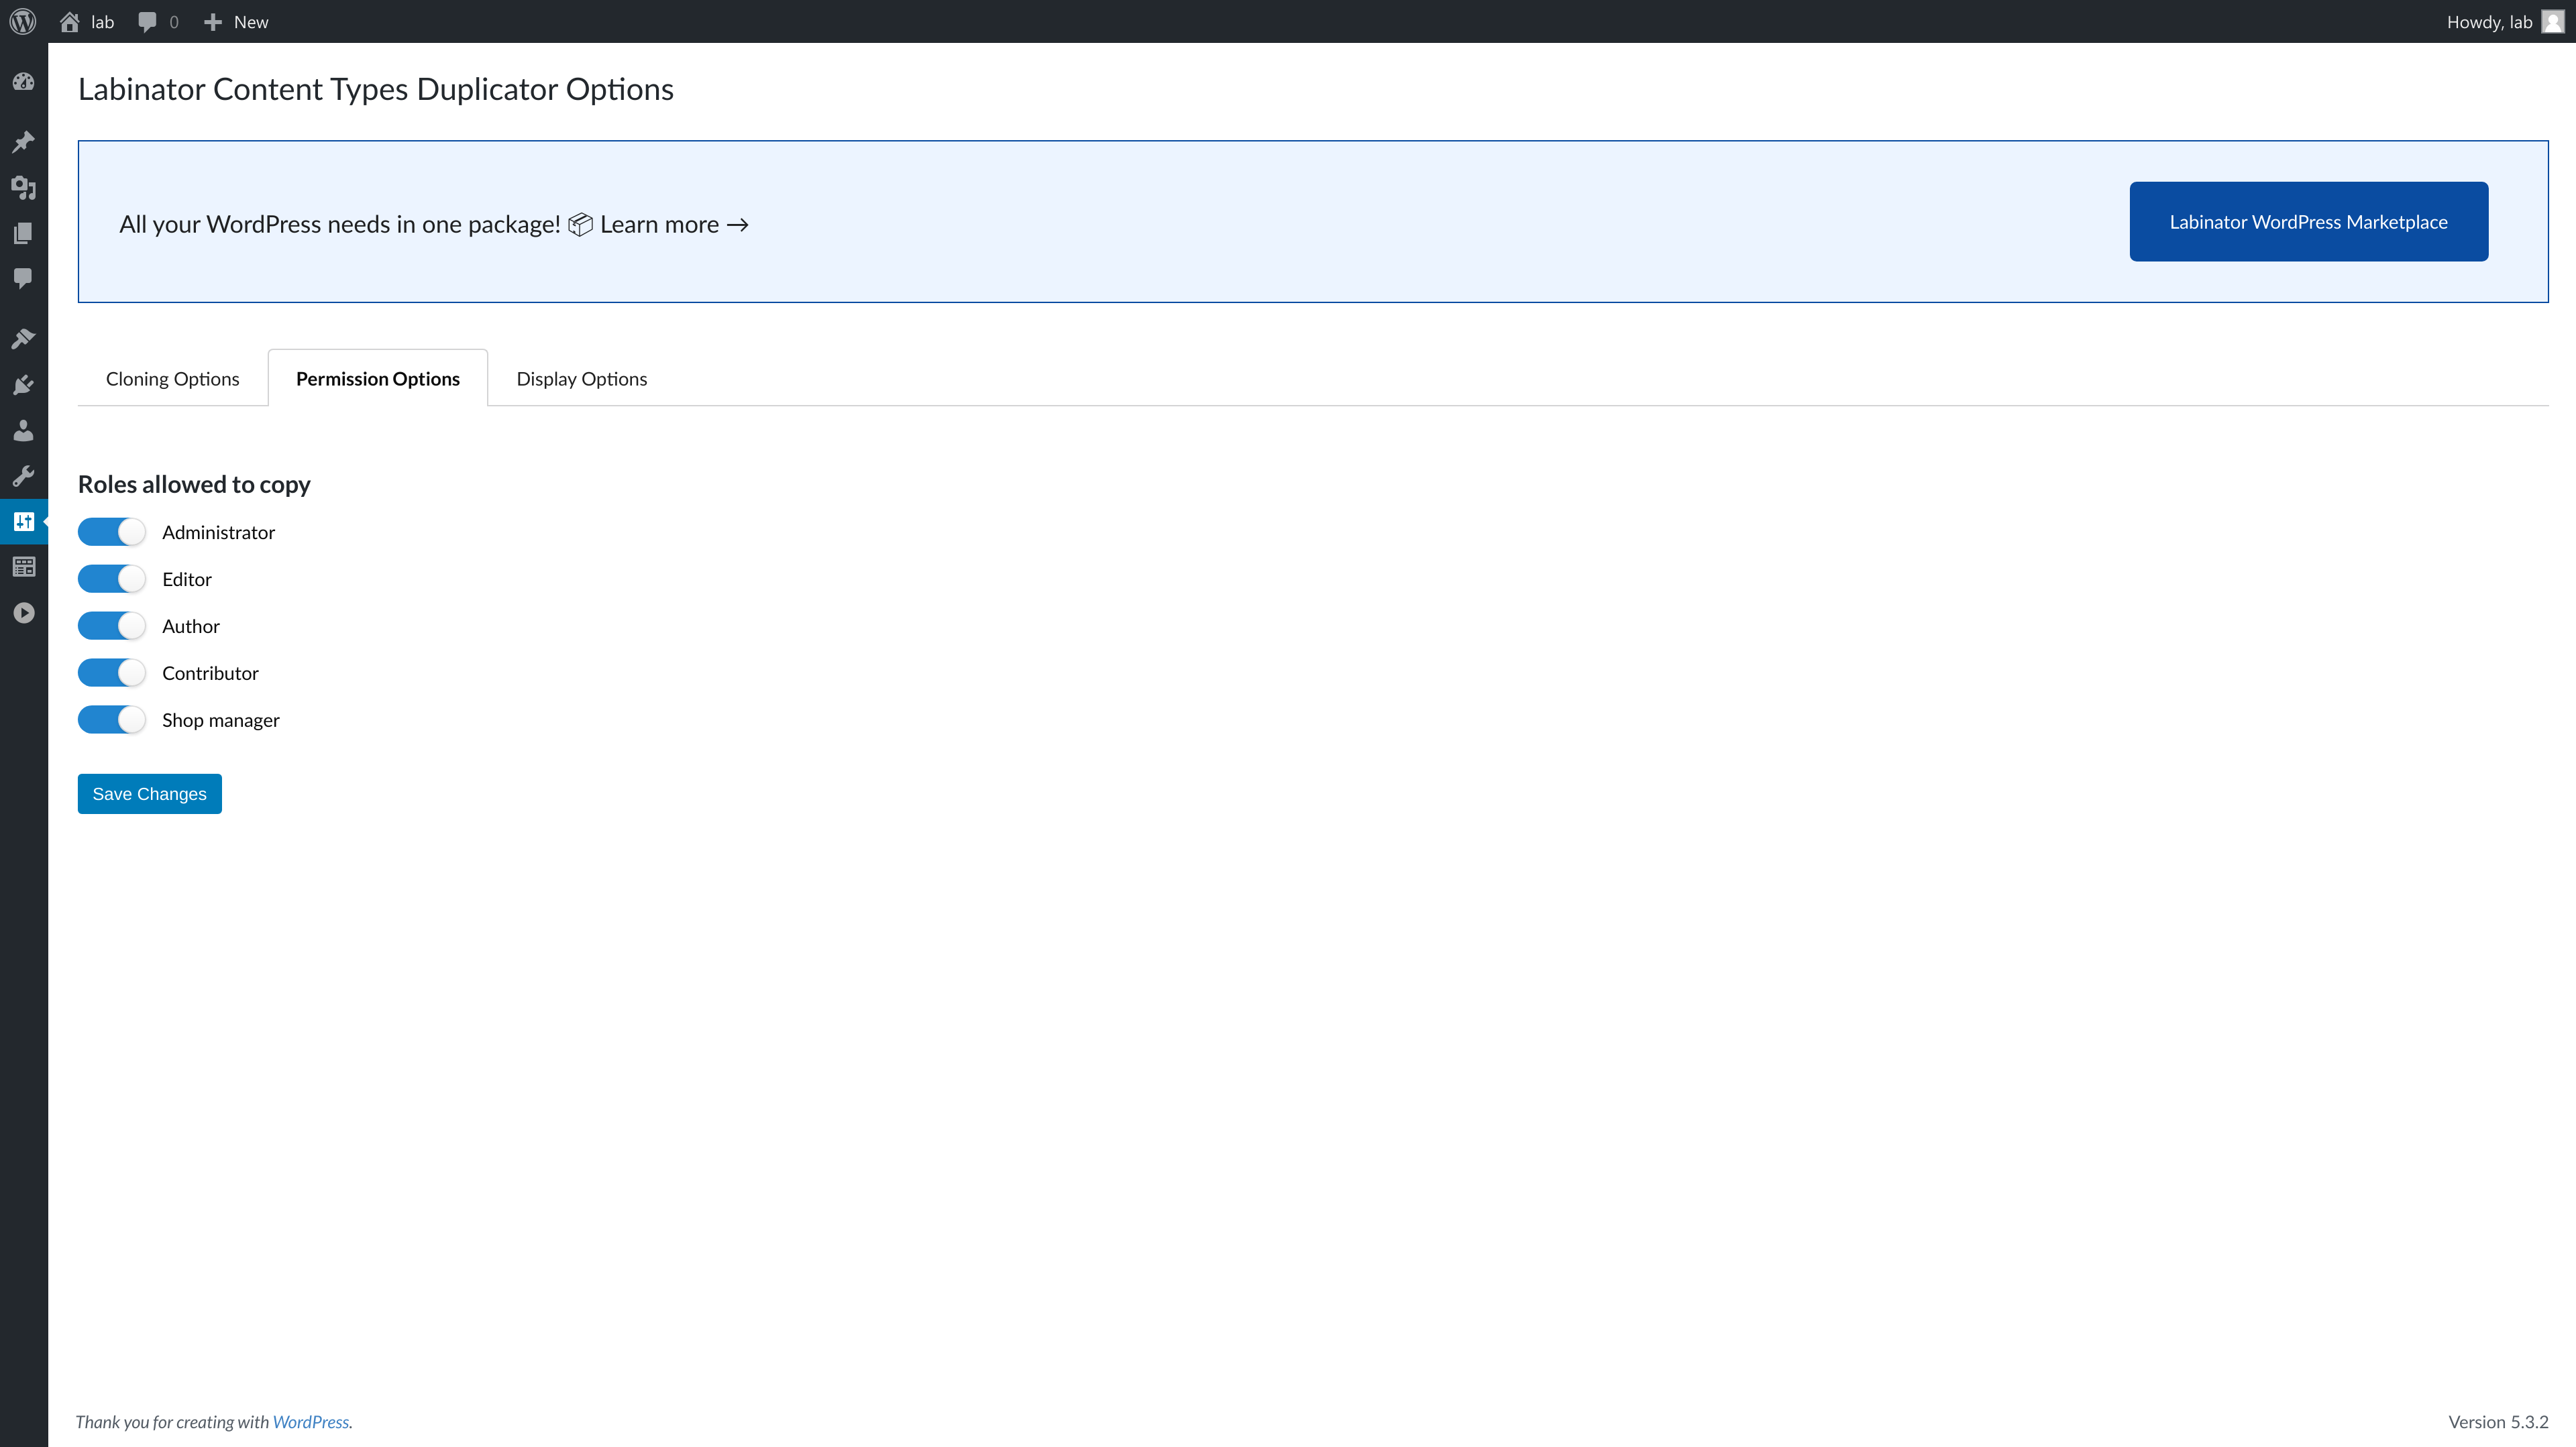Toggle the Author role switch
The width and height of the screenshot is (2576, 1447).
(112, 626)
